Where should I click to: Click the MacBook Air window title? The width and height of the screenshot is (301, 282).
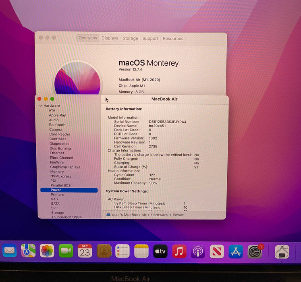coord(164,99)
